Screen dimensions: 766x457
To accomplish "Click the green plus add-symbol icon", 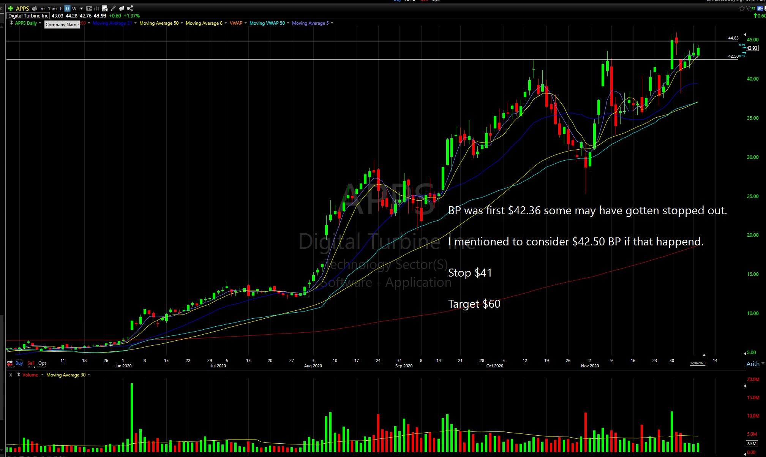I will coord(11,8).
